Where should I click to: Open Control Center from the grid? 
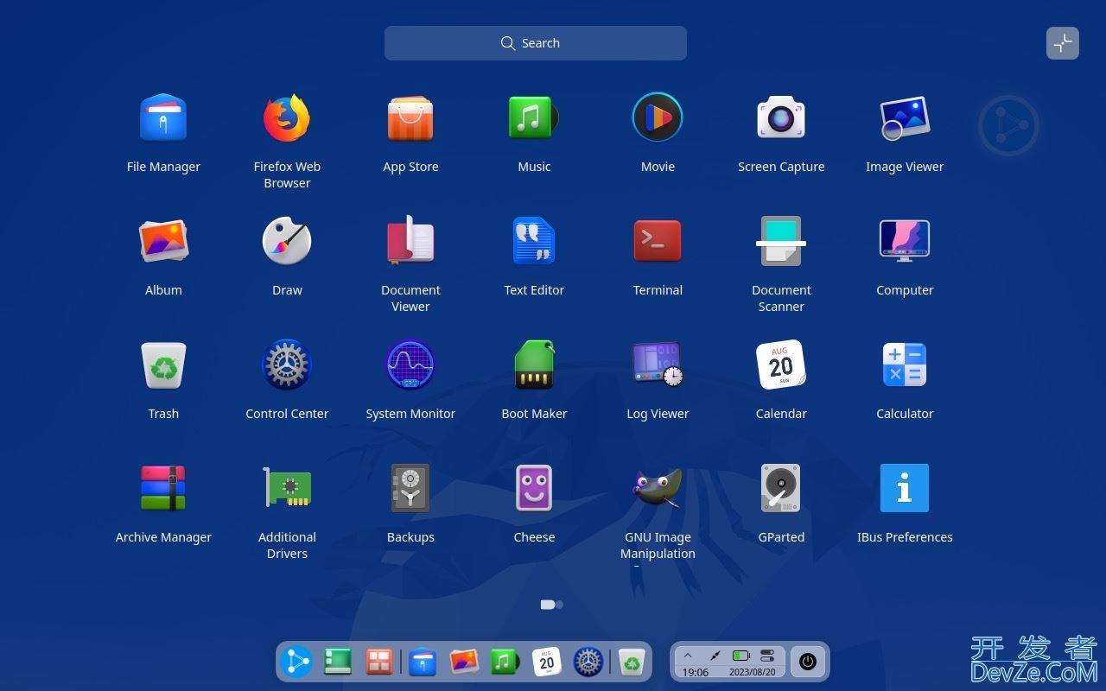click(x=287, y=365)
